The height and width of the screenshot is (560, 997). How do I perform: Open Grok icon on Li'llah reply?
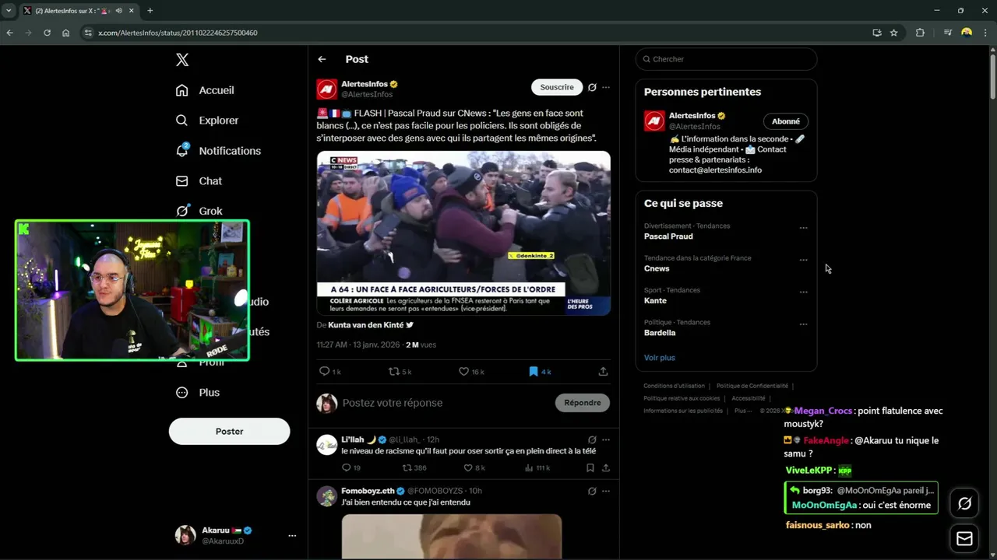pos(592,439)
